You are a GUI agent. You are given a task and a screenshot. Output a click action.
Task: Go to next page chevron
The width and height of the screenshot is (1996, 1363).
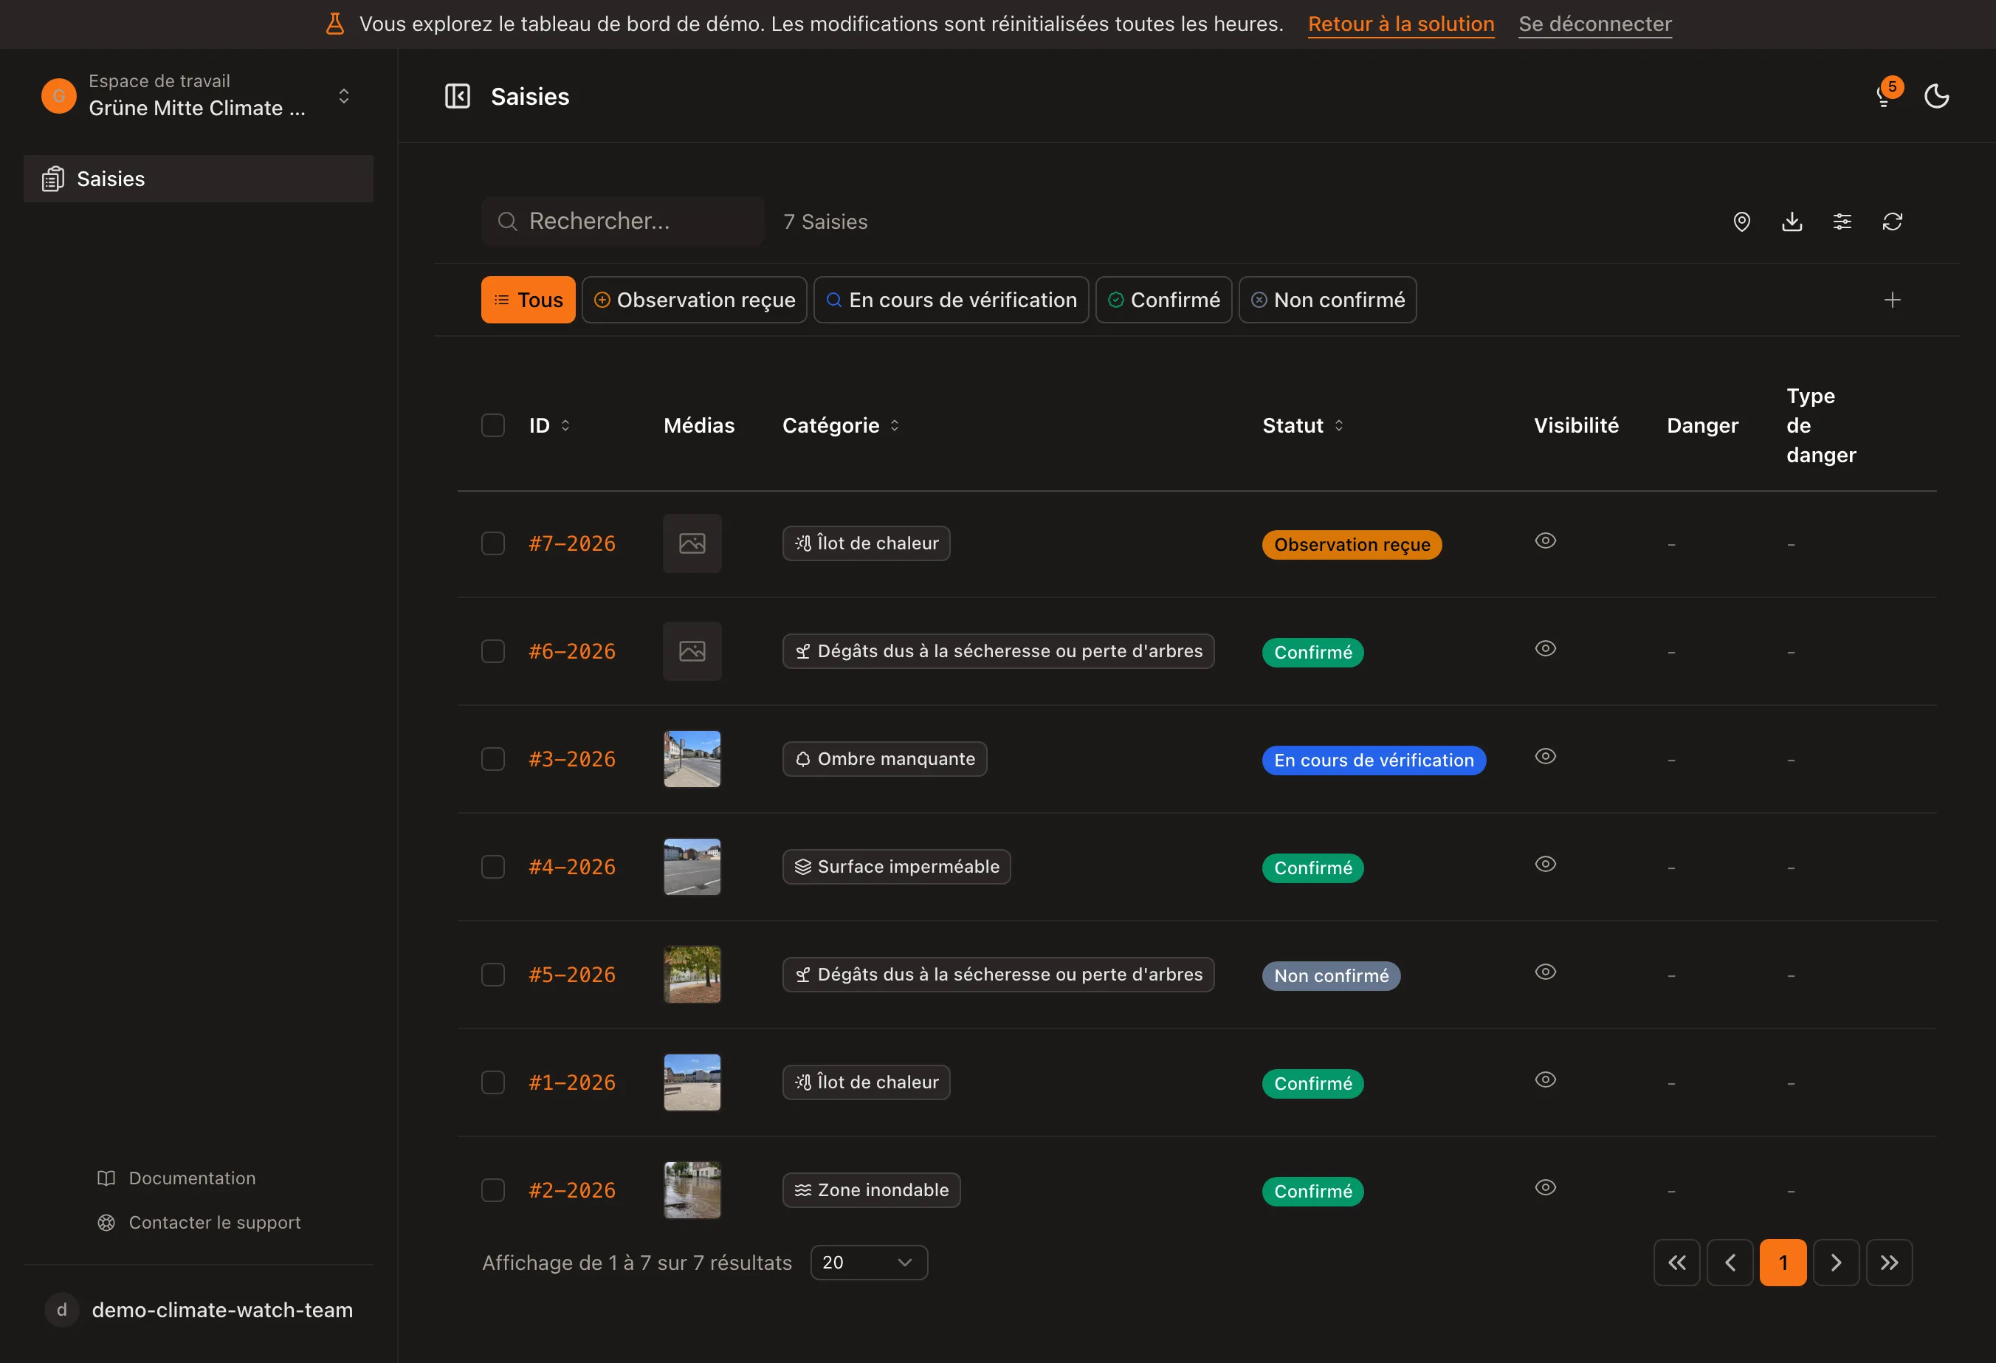pos(1837,1263)
